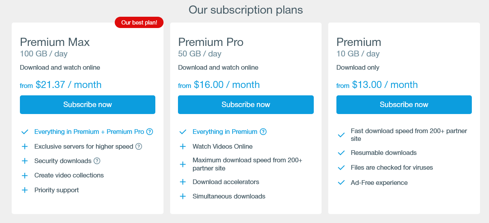
Task: Click checkmark beside Resumable downloads
Action: [x=341, y=153]
